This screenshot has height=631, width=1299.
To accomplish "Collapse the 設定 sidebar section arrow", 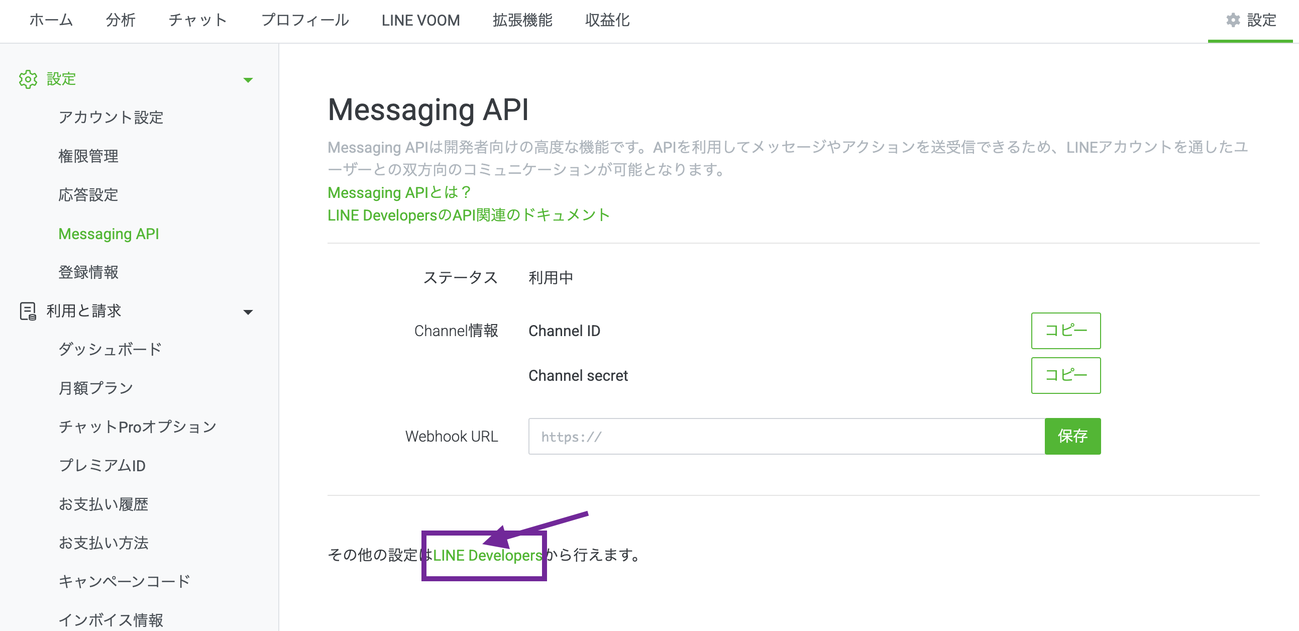I will tap(248, 80).
